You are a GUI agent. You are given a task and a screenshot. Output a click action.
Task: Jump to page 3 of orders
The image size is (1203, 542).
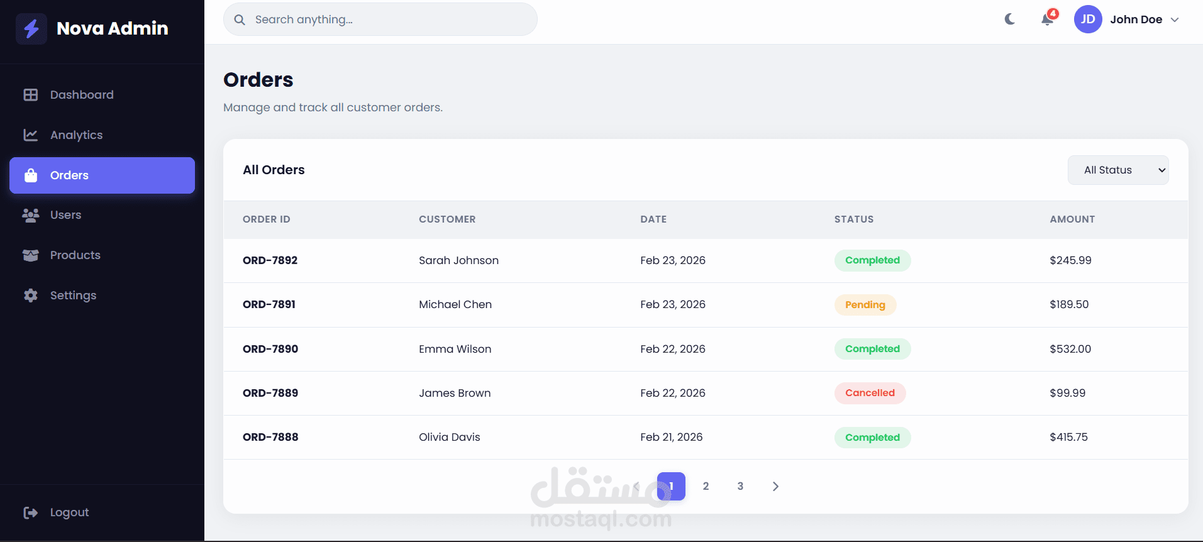click(740, 486)
